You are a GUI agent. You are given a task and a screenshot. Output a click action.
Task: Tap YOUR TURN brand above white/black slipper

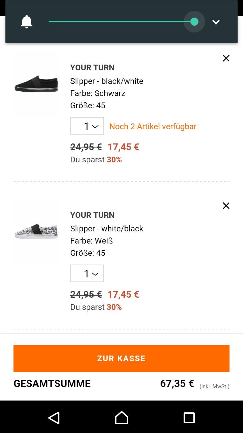[x=92, y=215]
